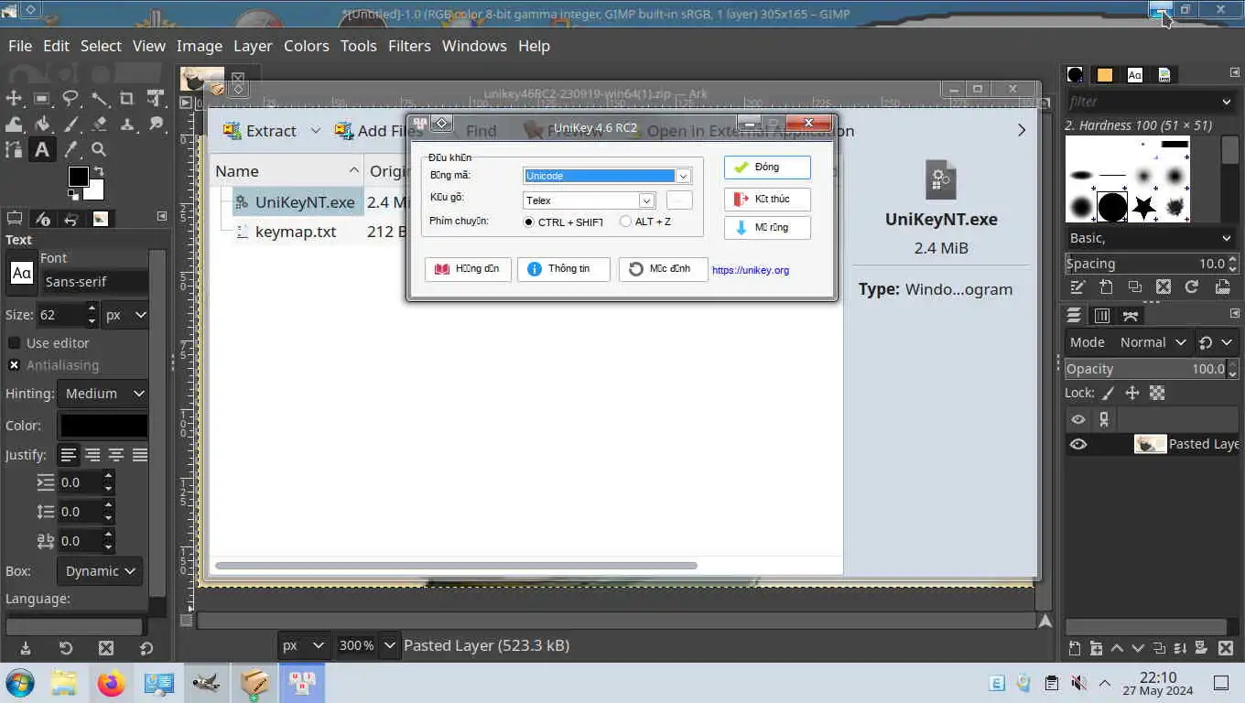Open UniKey Telex input method dropdown
Screen dimensions: 1245x703
(646, 200)
